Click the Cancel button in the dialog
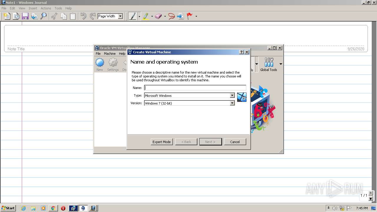This screenshot has height=212, width=377. 235,142
